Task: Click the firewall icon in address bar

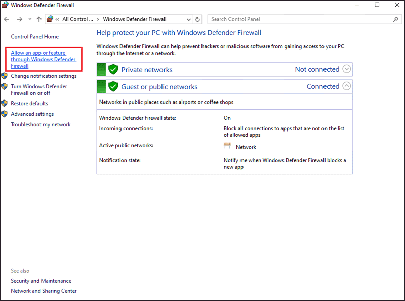Action: (50, 19)
